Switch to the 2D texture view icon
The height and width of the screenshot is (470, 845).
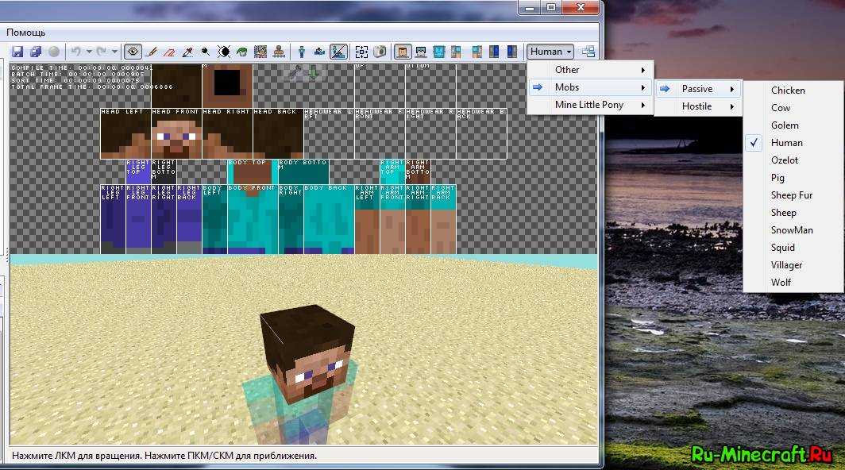[320, 52]
